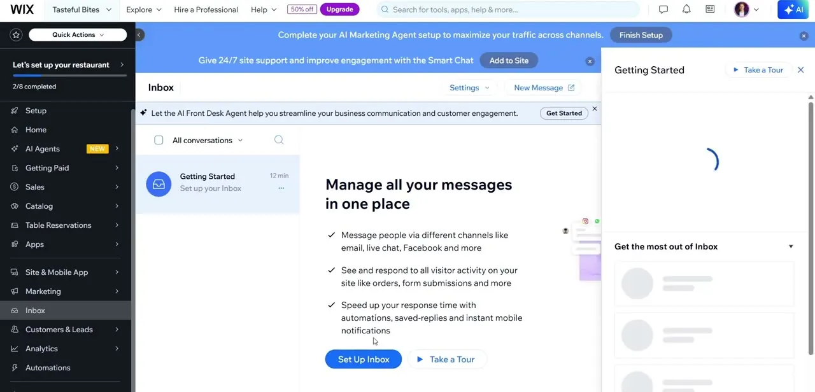Image resolution: width=815 pixels, height=392 pixels.
Task: Open Getting Started conversation more options
Action: 281,188
